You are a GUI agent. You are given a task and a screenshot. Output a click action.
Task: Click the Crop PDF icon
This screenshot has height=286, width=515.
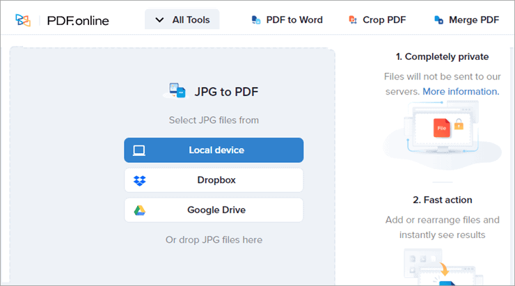pyautogui.click(x=353, y=20)
